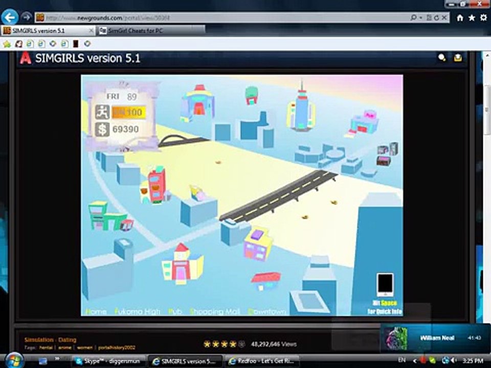Select the small green-red shop on map
Screen dimensions: 491x368
[x=252, y=96]
